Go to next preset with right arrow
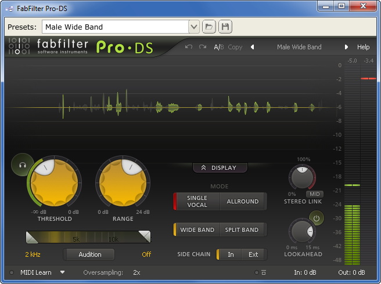This screenshot has height=284, width=381. pos(346,47)
